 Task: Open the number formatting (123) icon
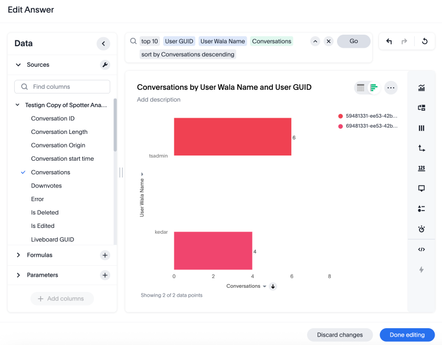[x=421, y=168]
